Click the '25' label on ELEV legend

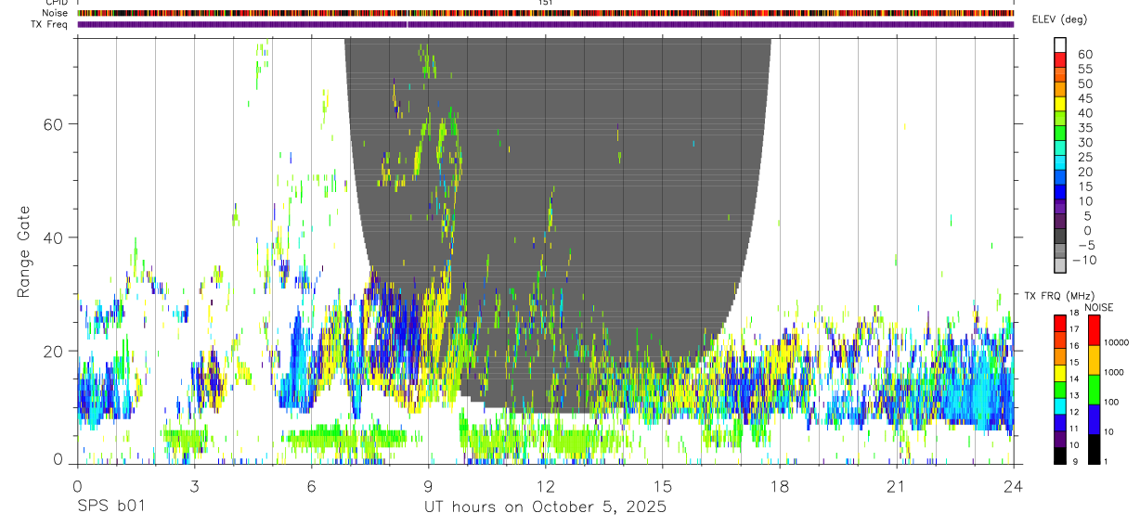click(x=1084, y=158)
